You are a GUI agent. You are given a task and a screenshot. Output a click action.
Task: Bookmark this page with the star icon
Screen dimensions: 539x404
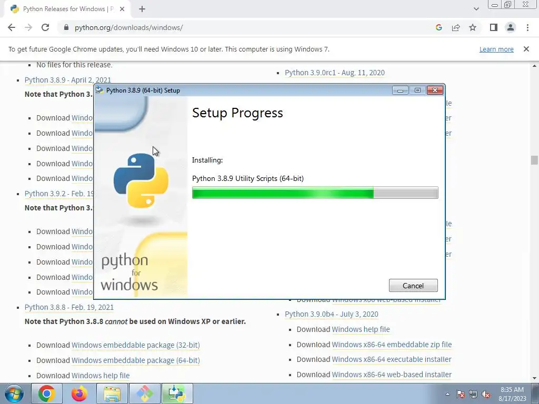pos(473,27)
